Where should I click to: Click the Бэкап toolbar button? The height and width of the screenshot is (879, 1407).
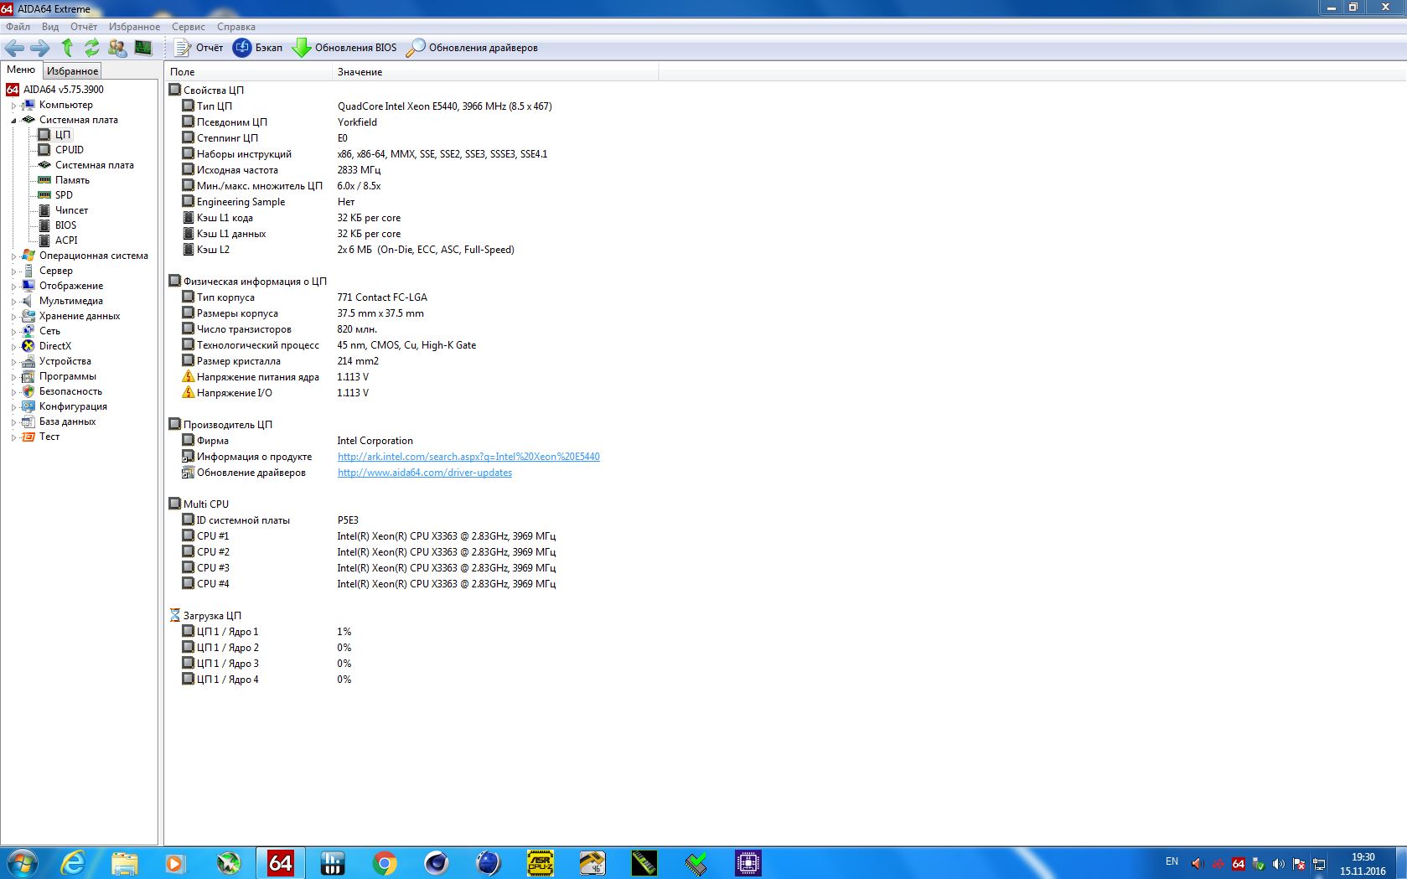(258, 48)
